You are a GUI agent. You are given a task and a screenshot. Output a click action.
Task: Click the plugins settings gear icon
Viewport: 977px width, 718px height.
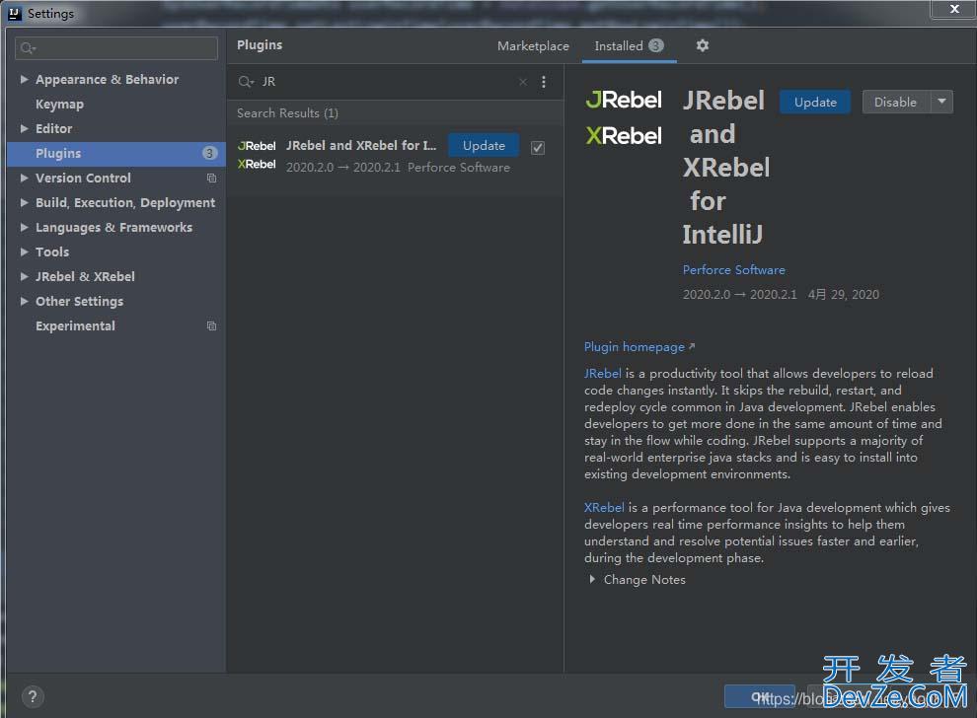[703, 45]
